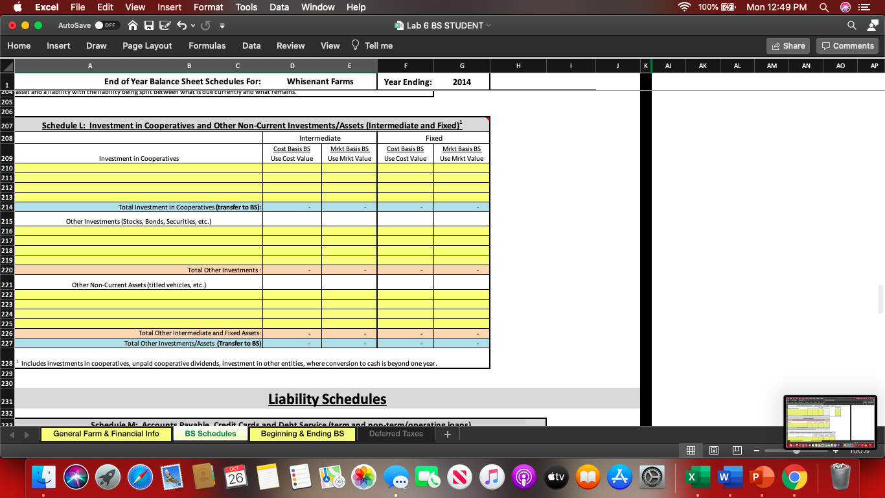Viewport: 885px width, 498px height.
Task: Select the Schedule L title cell
Action: tap(252, 125)
